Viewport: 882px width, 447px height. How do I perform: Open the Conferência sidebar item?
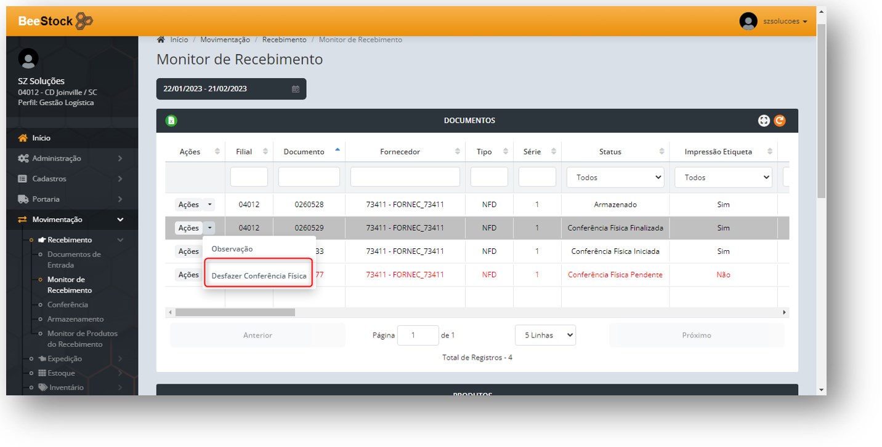pos(68,305)
